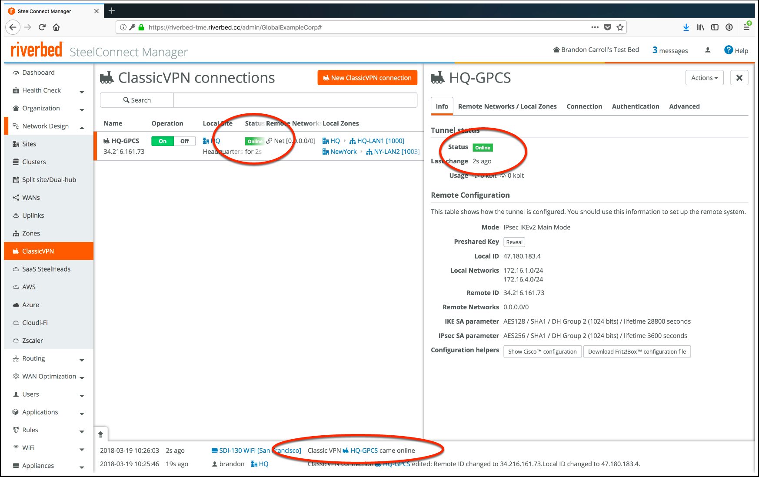Collapse Network Design sidebar section

pyautogui.click(x=82, y=127)
